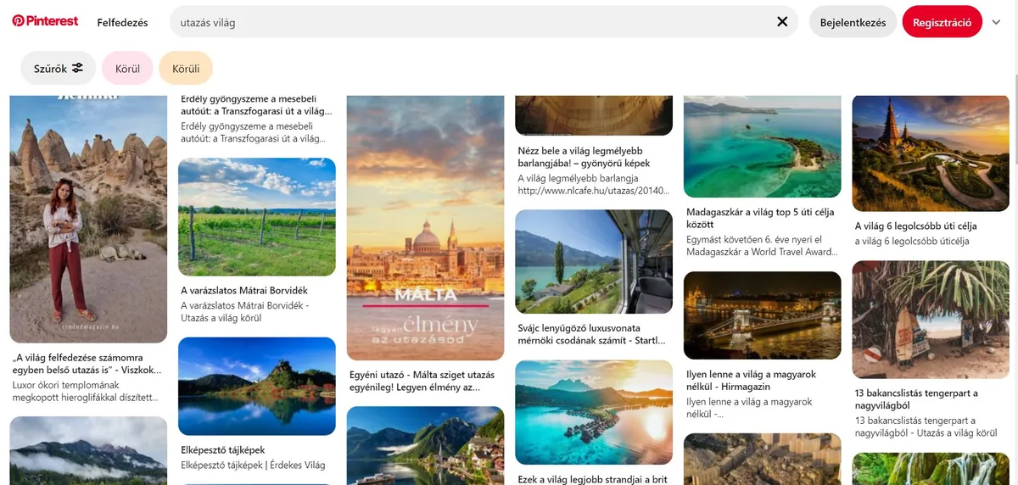Click title 'Svájc lenyűgöző luxusvonata'
Image resolution: width=1018 pixels, height=485 pixels.
coord(591,334)
